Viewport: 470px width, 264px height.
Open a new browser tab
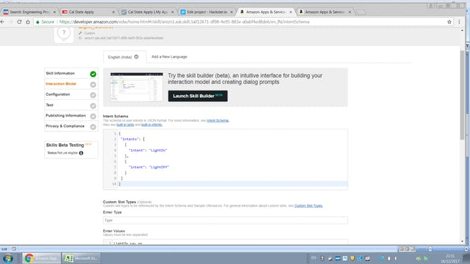tap(361, 12)
